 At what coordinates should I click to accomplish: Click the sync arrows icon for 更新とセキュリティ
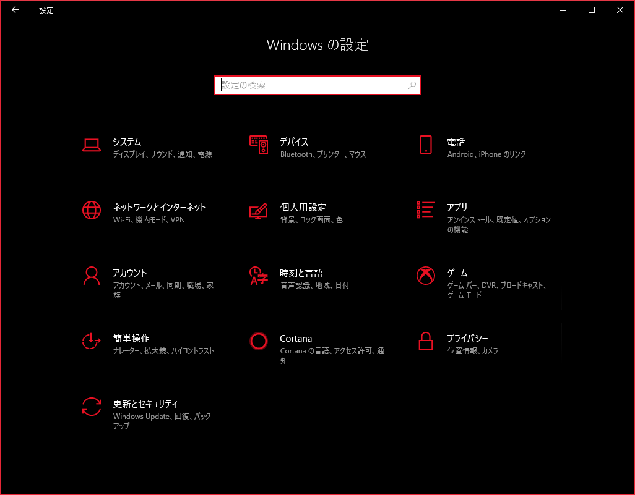click(x=92, y=407)
